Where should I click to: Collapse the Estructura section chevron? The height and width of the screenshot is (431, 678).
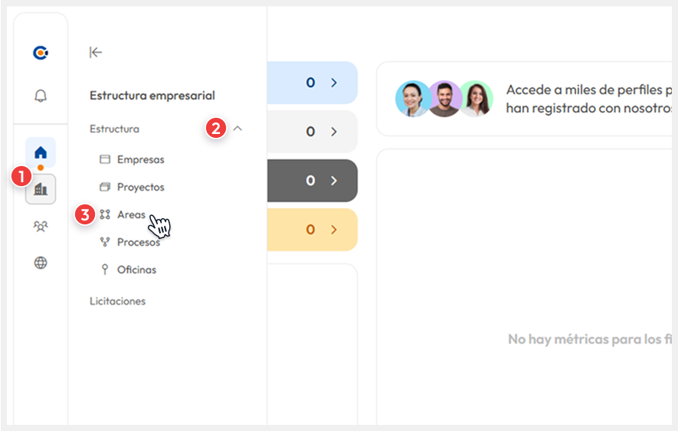(x=237, y=129)
